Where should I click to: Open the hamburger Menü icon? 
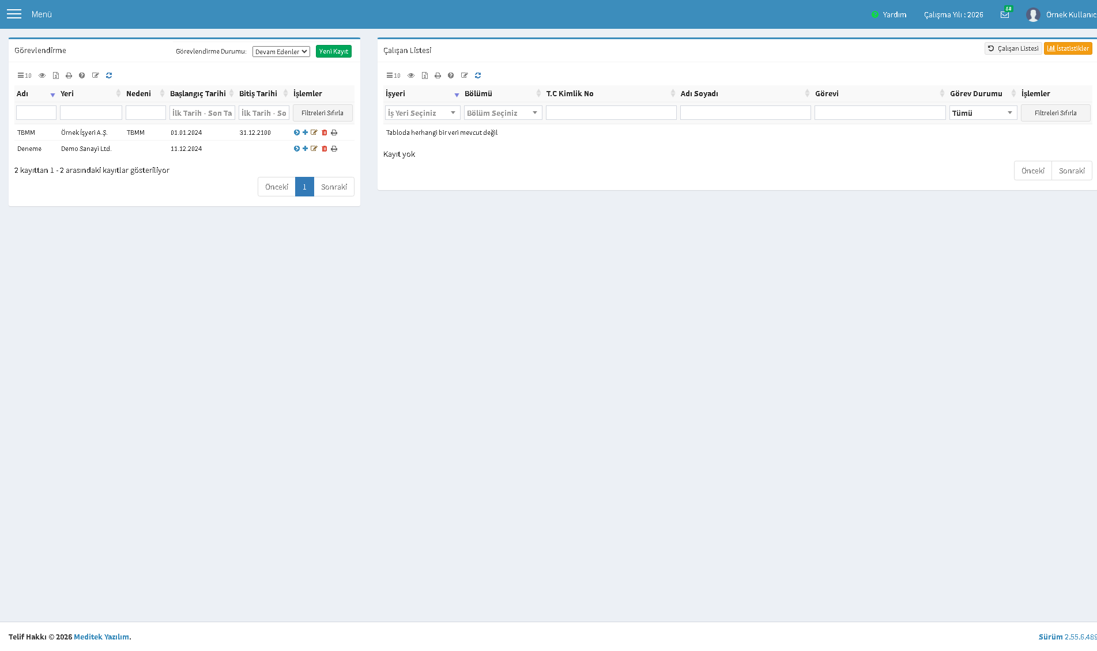tap(14, 14)
